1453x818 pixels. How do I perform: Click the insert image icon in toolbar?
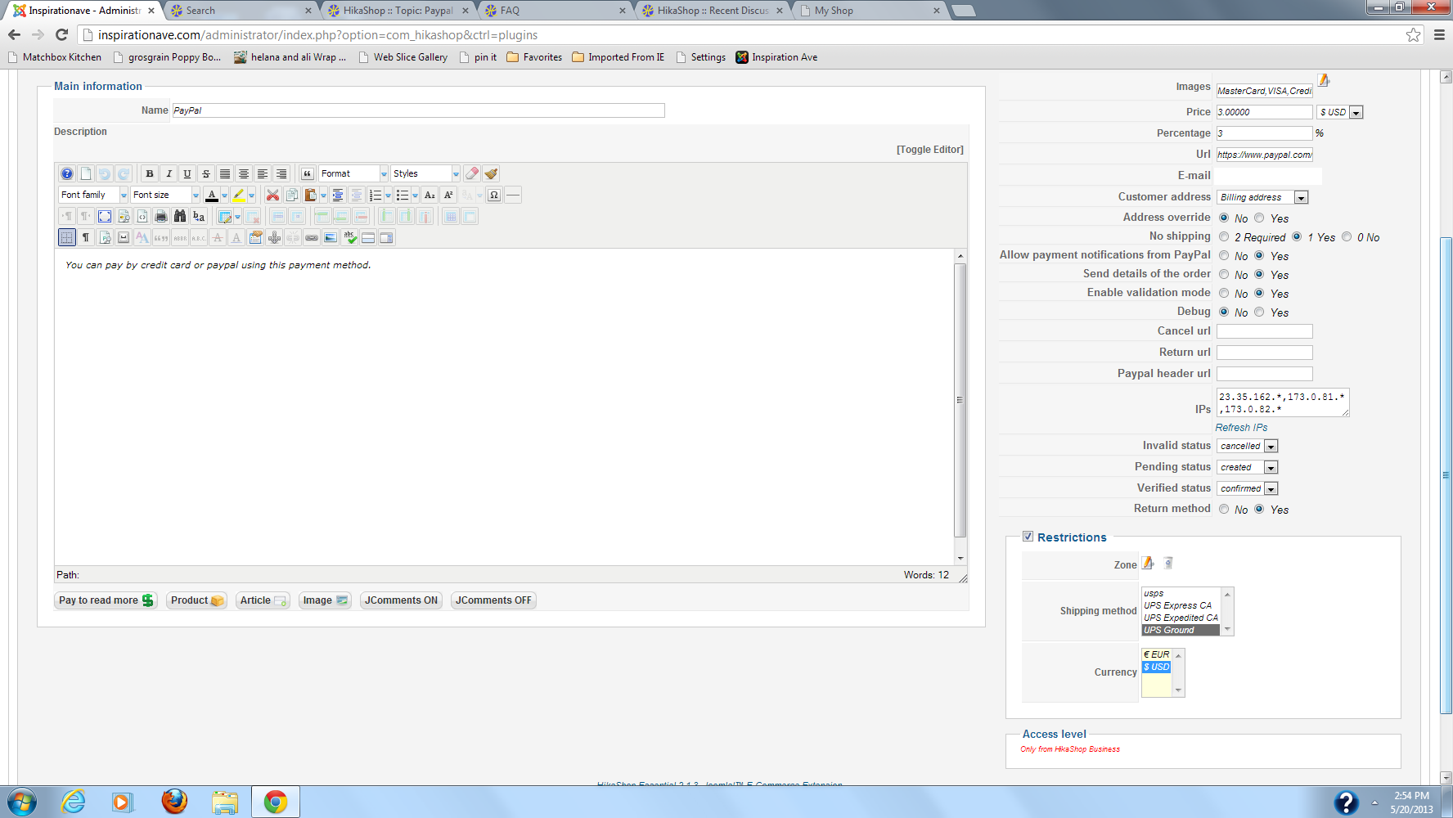click(331, 237)
